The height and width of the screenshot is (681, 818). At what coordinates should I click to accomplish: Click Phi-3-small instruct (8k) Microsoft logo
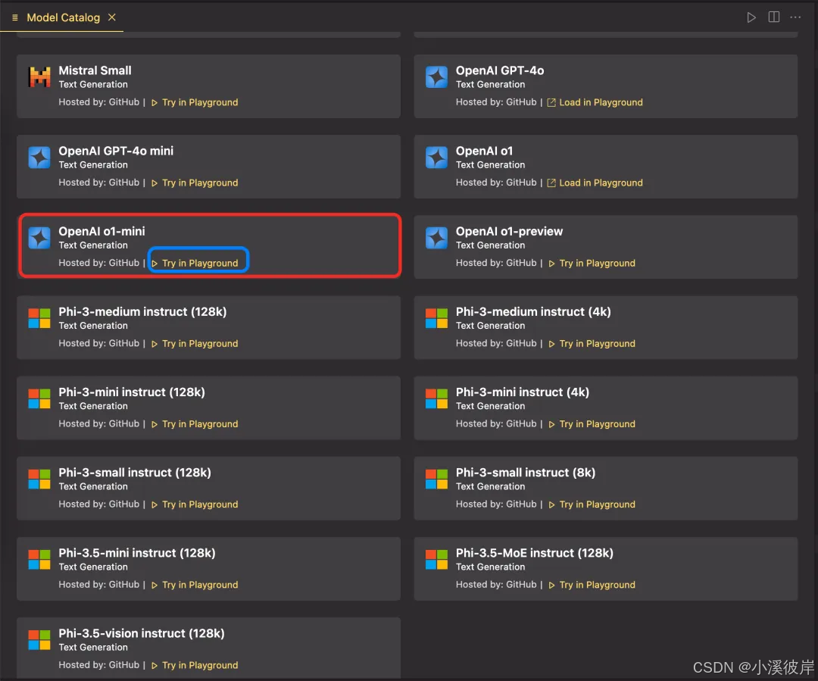click(437, 479)
